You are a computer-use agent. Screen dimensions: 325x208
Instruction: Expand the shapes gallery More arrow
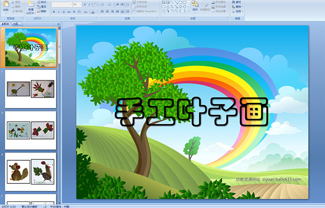pos(188,11)
